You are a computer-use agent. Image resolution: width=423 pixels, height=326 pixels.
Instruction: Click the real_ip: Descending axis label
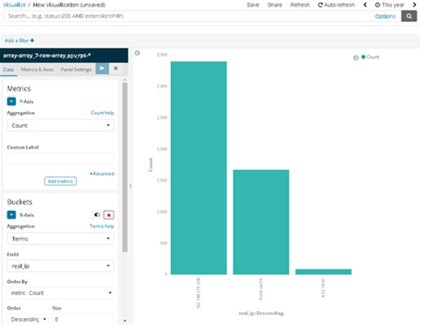click(x=261, y=313)
